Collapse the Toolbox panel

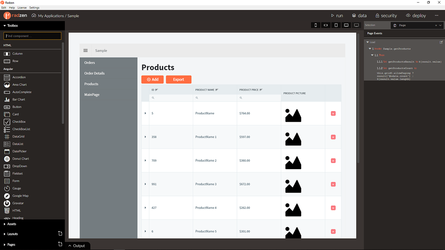tap(5, 26)
